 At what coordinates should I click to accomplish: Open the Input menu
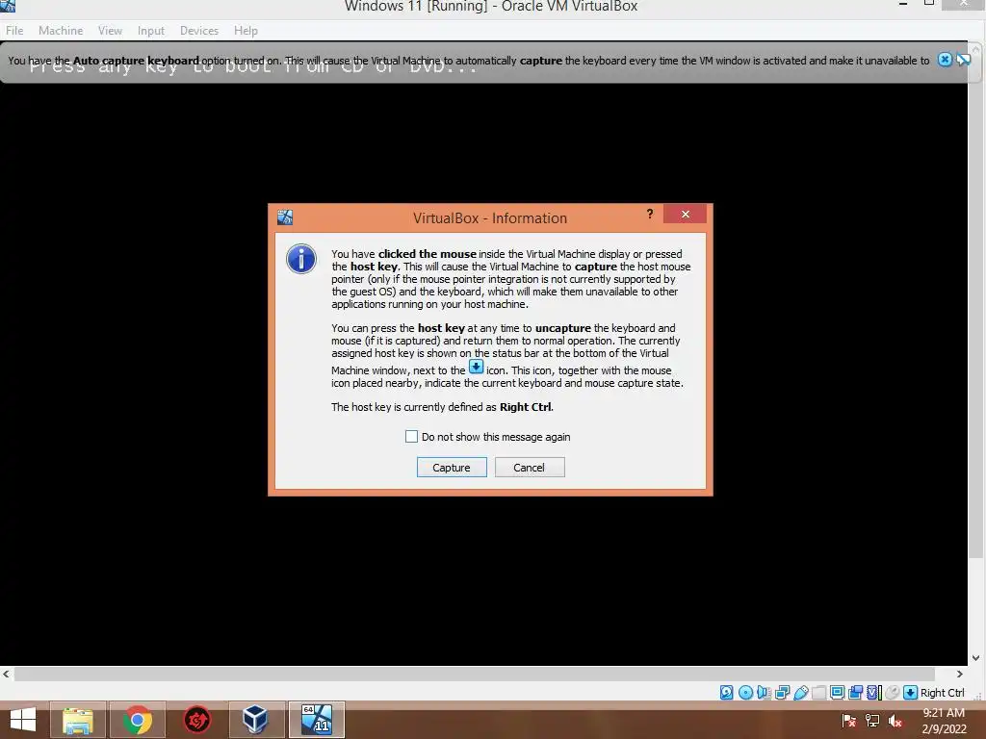click(x=151, y=30)
